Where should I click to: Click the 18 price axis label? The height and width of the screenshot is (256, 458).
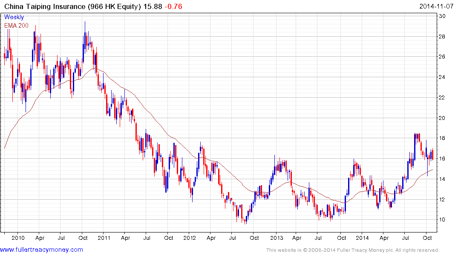tap(442, 138)
